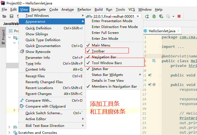Click the Save All floppy disk icon
The height and width of the screenshot is (135, 197).
click(x=12, y=16)
